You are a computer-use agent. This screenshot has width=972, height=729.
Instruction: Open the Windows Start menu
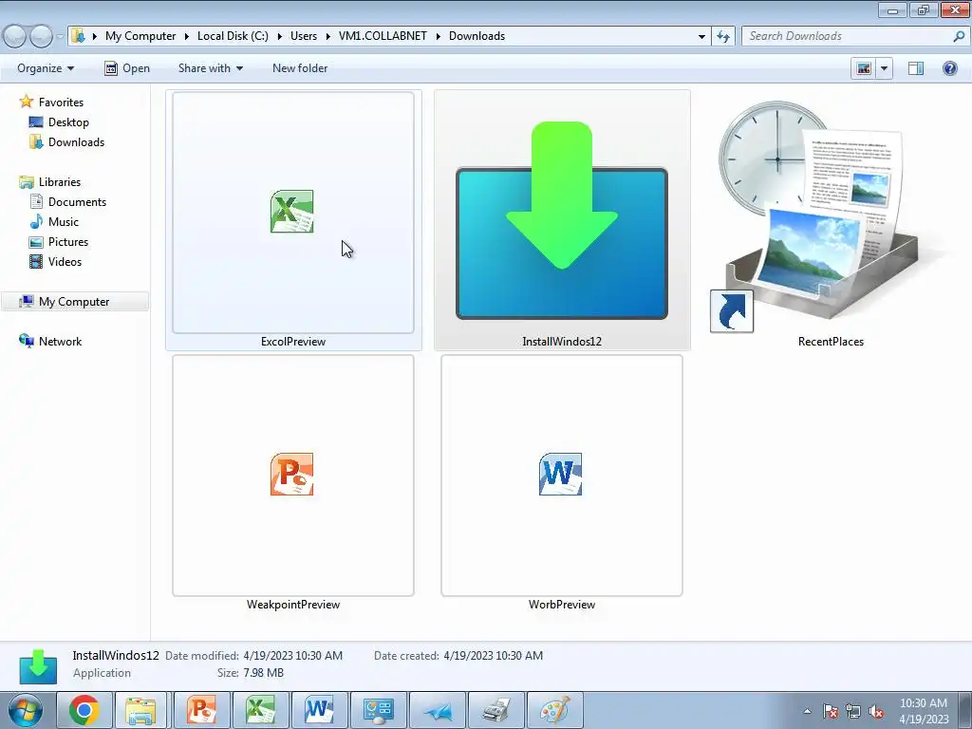[x=25, y=710]
